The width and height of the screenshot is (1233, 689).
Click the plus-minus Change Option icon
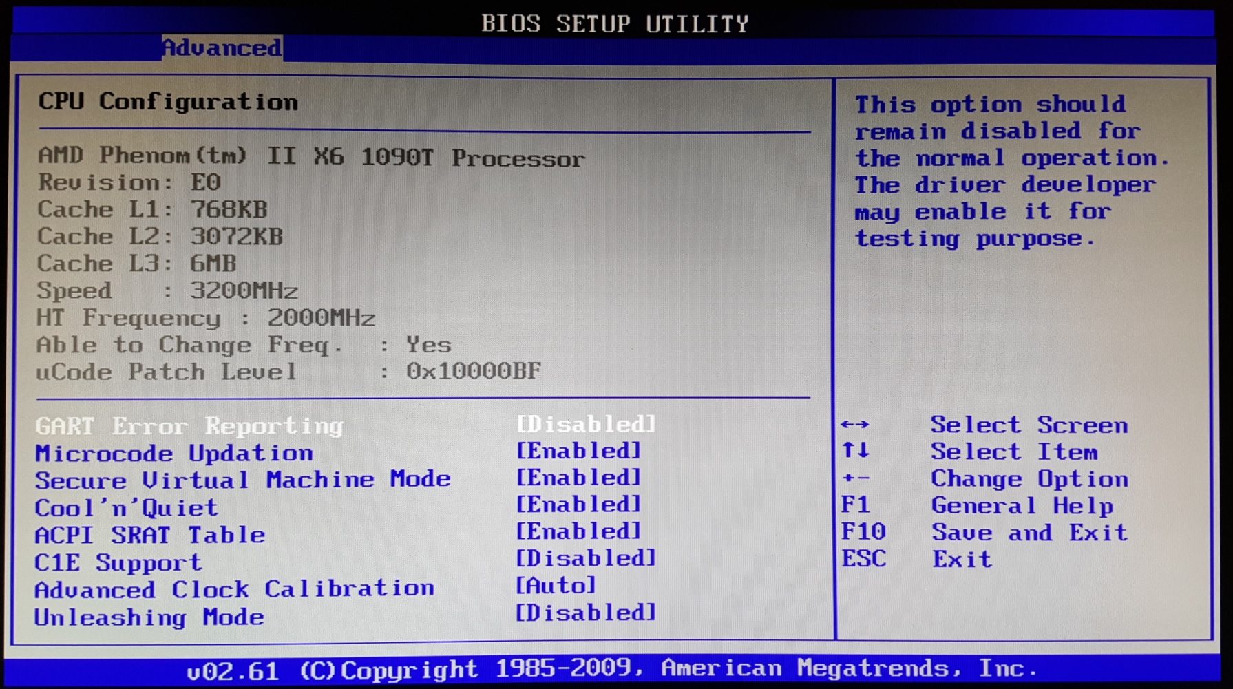point(855,477)
